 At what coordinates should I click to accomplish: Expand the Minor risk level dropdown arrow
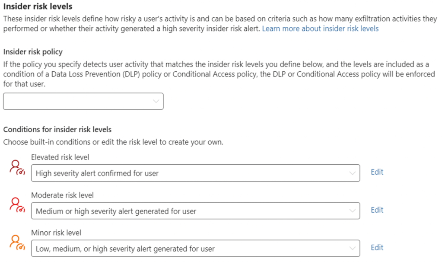coord(353,249)
